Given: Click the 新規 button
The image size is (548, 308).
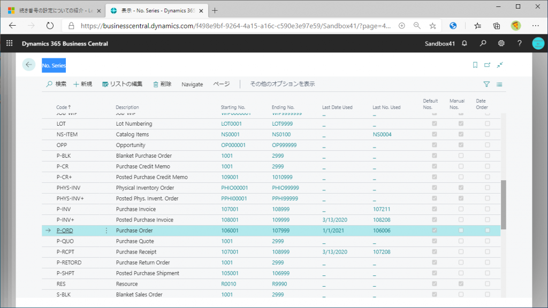Looking at the screenshot, I should tap(82, 84).
